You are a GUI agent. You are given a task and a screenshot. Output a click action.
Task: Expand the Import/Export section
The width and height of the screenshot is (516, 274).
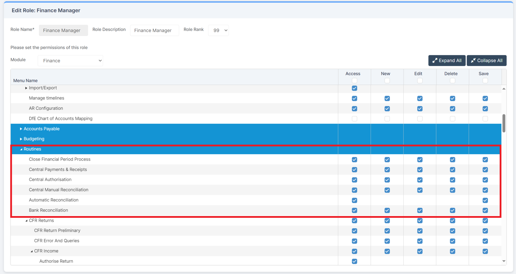click(26, 88)
